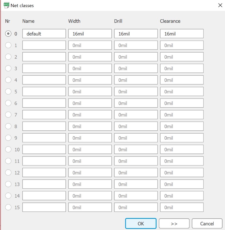Click the Clearance field of row 1

182,45
